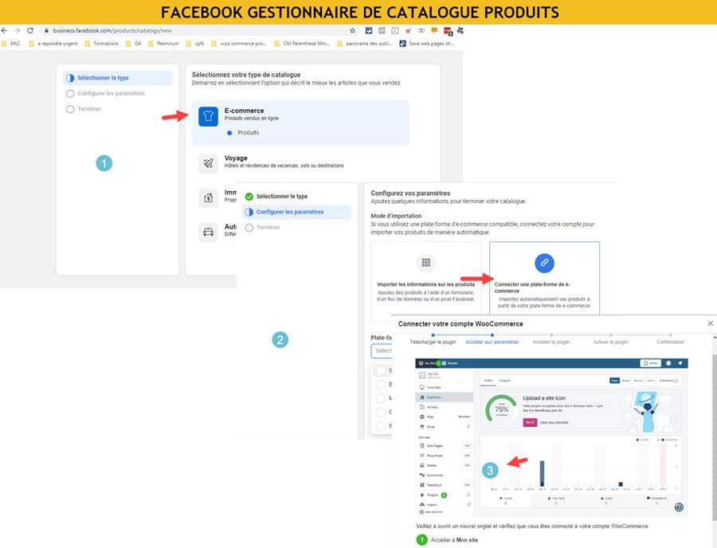This screenshot has width=717, height=548.
Task: Open the 'Save web pages str...' bookmark
Action: pos(427,44)
